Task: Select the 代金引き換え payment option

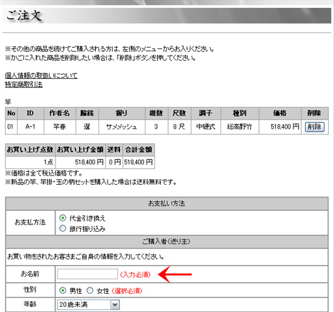Action: tap(63, 218)
